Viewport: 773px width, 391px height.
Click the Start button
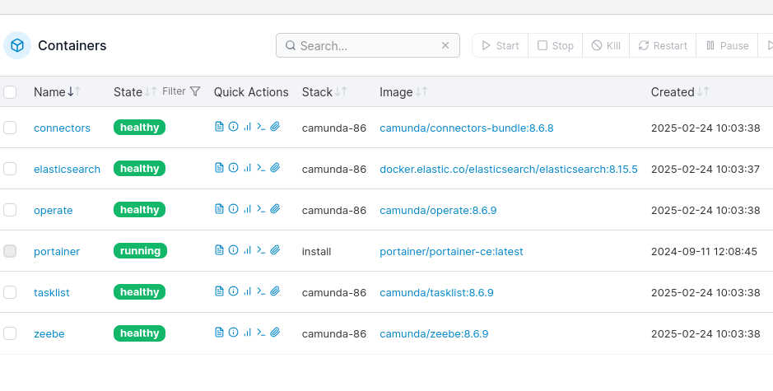click(500, 45)
